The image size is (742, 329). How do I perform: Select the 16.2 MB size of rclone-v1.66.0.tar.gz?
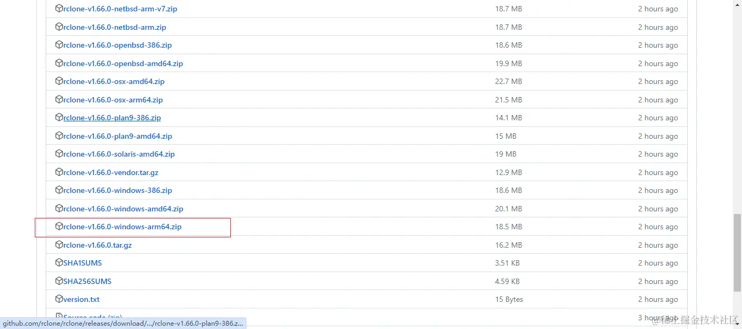click(x=508, y=245)
